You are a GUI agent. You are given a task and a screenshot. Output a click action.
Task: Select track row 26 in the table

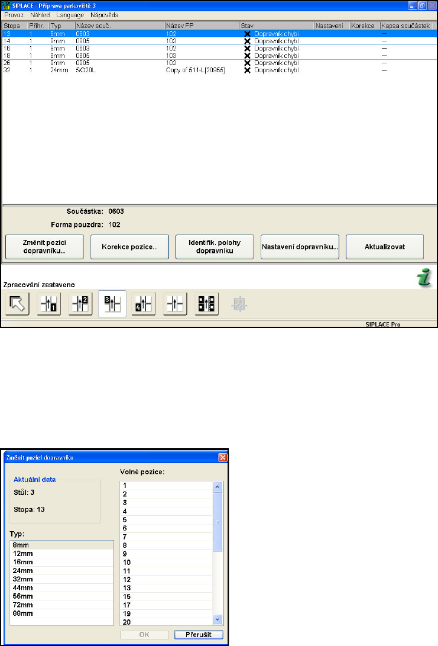click(219, 63)
